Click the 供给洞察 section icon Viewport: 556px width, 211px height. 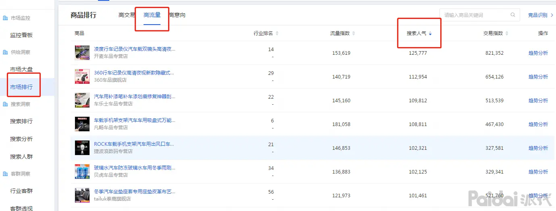5,52
